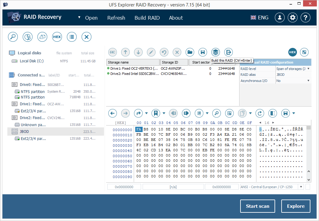Load a RAID configuration via the folder icon
Viewport: 319px width, 221px height.
(x=190, y=52)
